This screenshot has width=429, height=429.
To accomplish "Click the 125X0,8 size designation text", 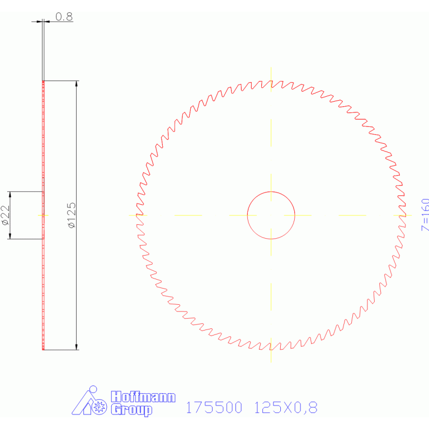I will pyautogui.click(x=286, y=407).
